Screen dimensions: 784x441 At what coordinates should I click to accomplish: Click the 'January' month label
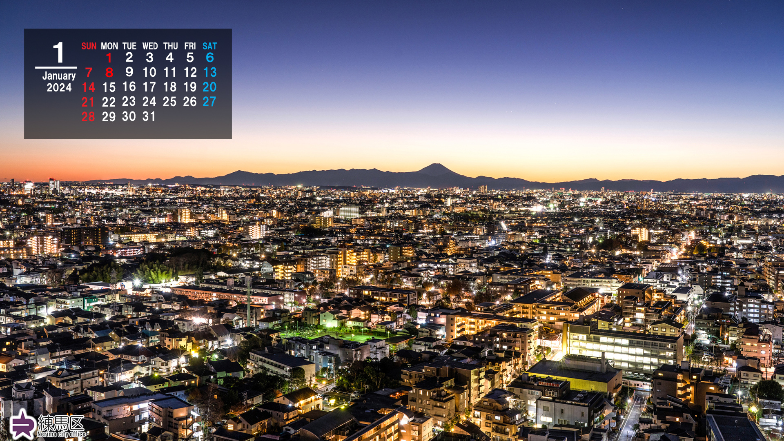tap(59, 76)
